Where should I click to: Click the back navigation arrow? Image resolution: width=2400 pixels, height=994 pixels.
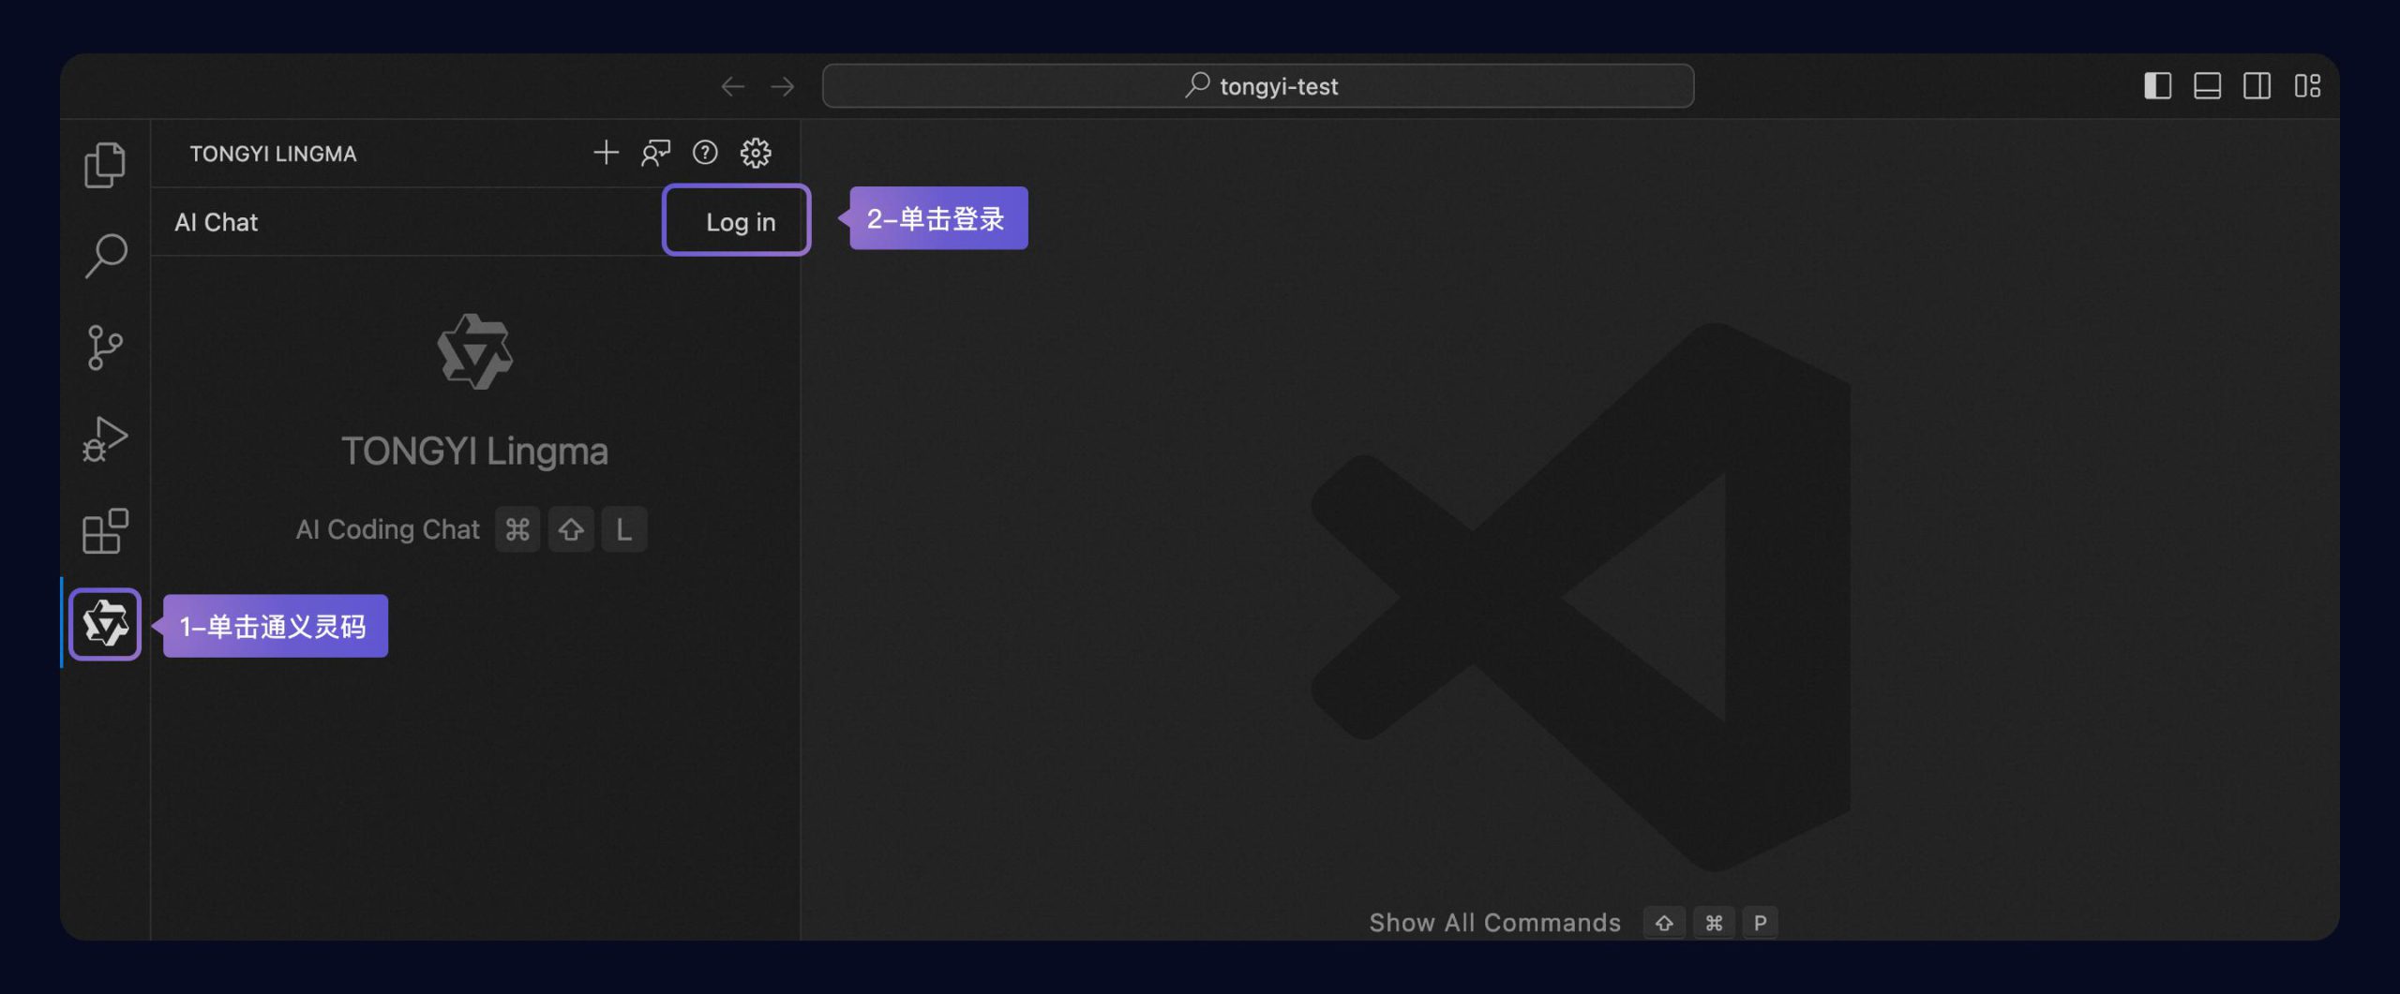pyautogui.click(x=735, y=85)
